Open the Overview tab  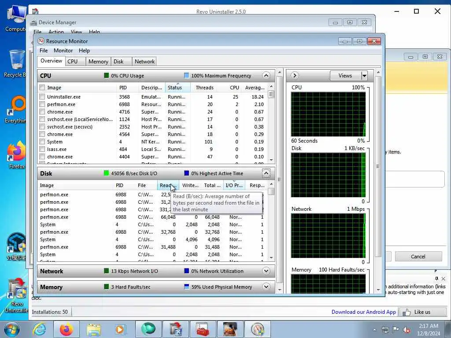click(51, 61)
